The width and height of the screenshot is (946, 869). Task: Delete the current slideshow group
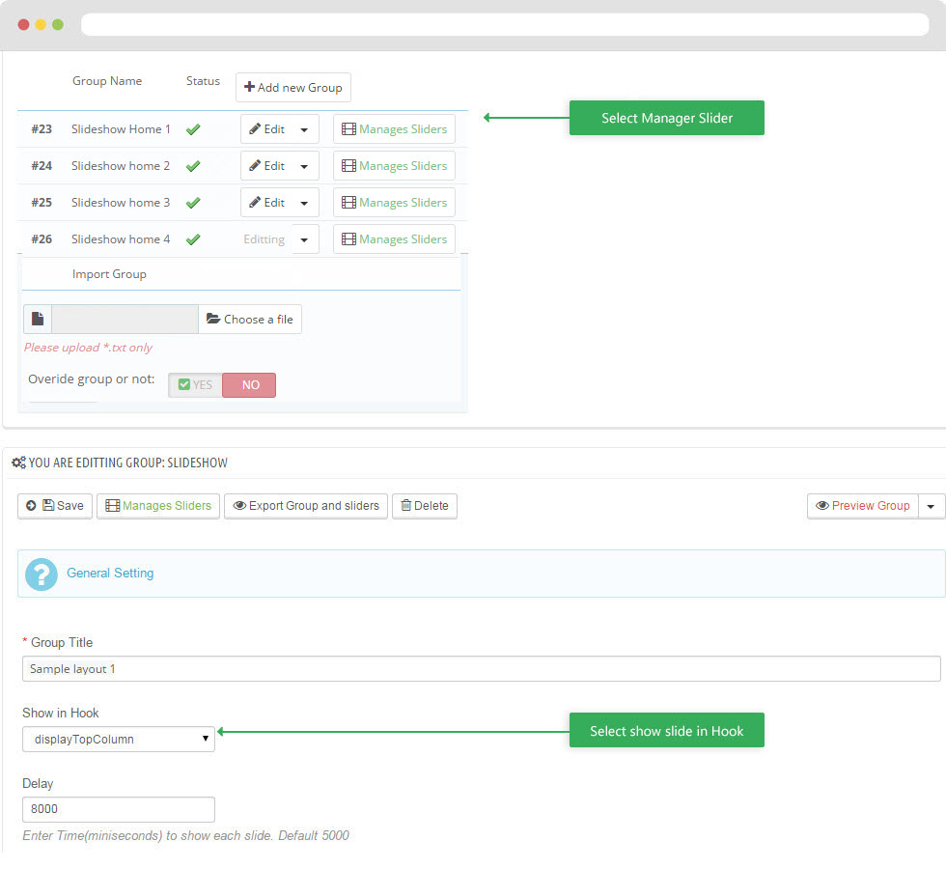(424, 506)
